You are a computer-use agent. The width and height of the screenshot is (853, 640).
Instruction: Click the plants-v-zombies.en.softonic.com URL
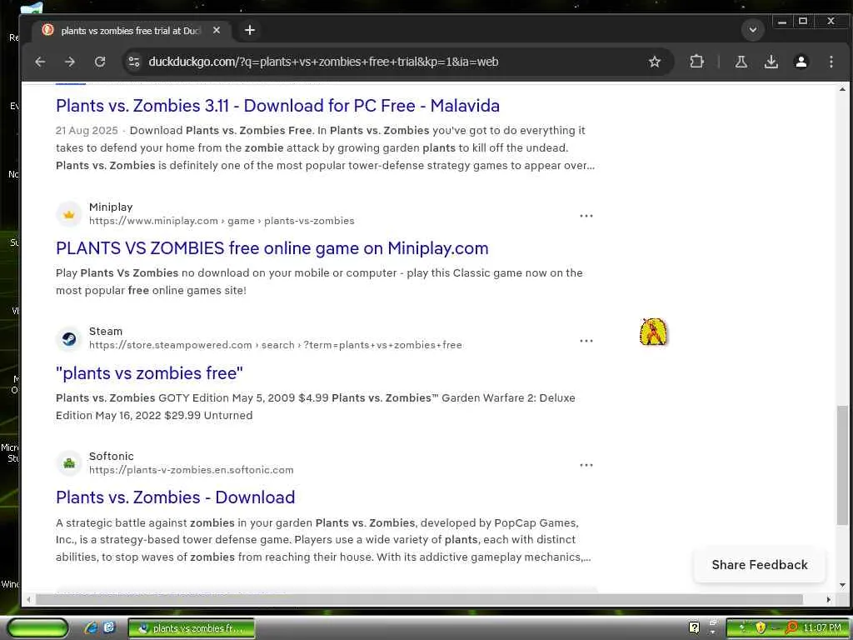click(191, 470)
